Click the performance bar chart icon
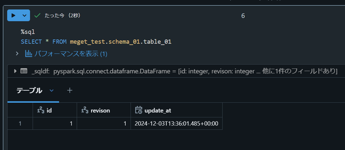The height and width of the screenshot is (150, 345). point(29,53)
